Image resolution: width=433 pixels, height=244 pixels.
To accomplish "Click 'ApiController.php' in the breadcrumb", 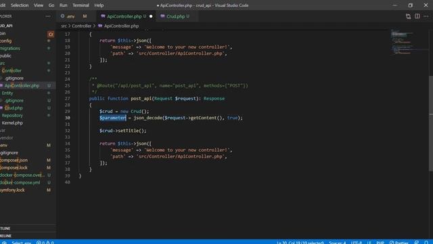I will pos(121,26).
